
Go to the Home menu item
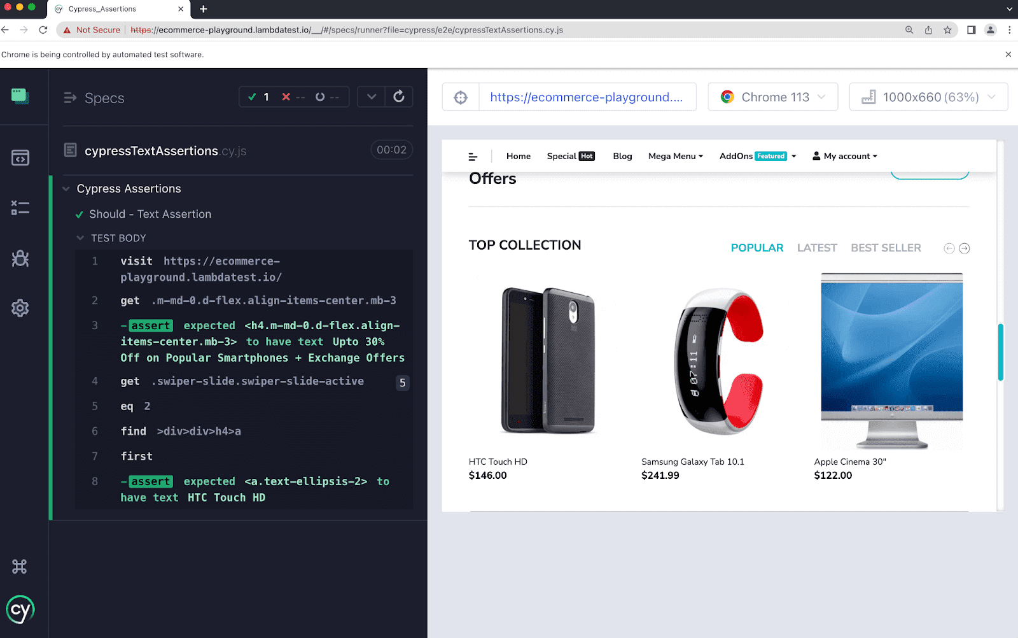click(x=519, y=156)
